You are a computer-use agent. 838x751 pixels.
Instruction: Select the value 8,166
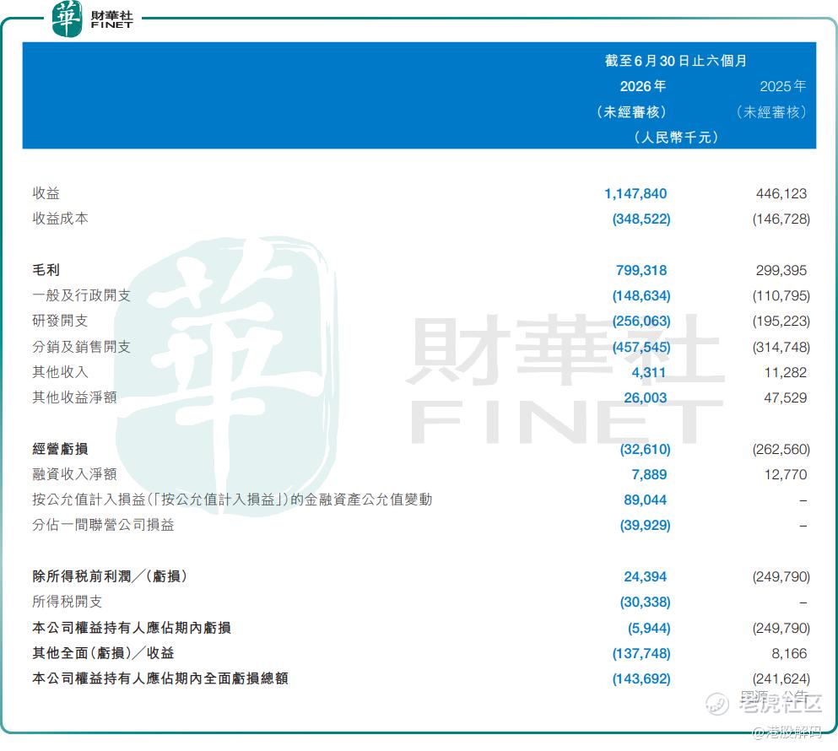coord(789,654)
